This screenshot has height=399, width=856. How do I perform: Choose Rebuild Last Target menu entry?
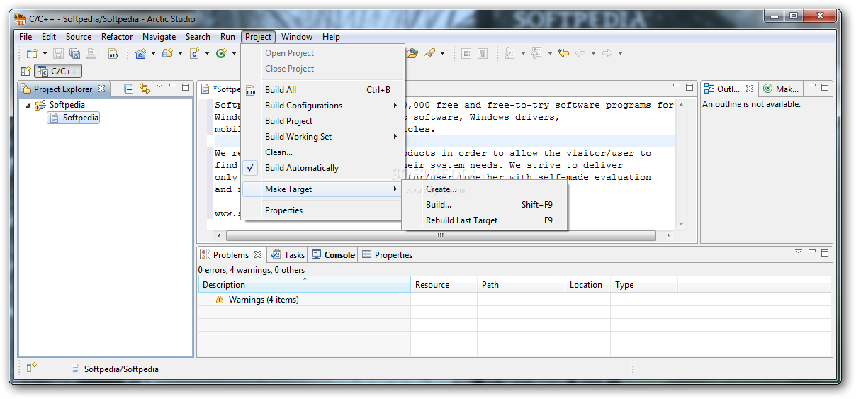[485, 220]
